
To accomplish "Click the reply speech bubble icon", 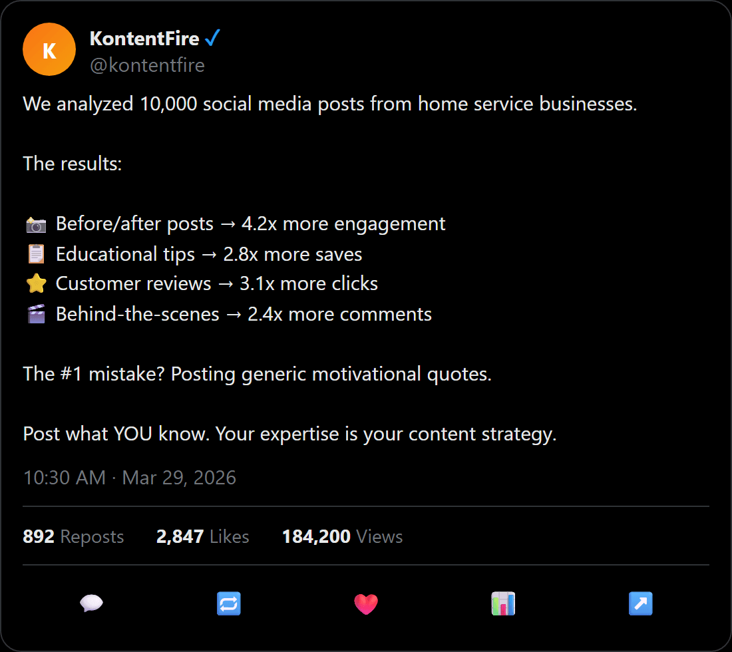I will tap(91, 603).
